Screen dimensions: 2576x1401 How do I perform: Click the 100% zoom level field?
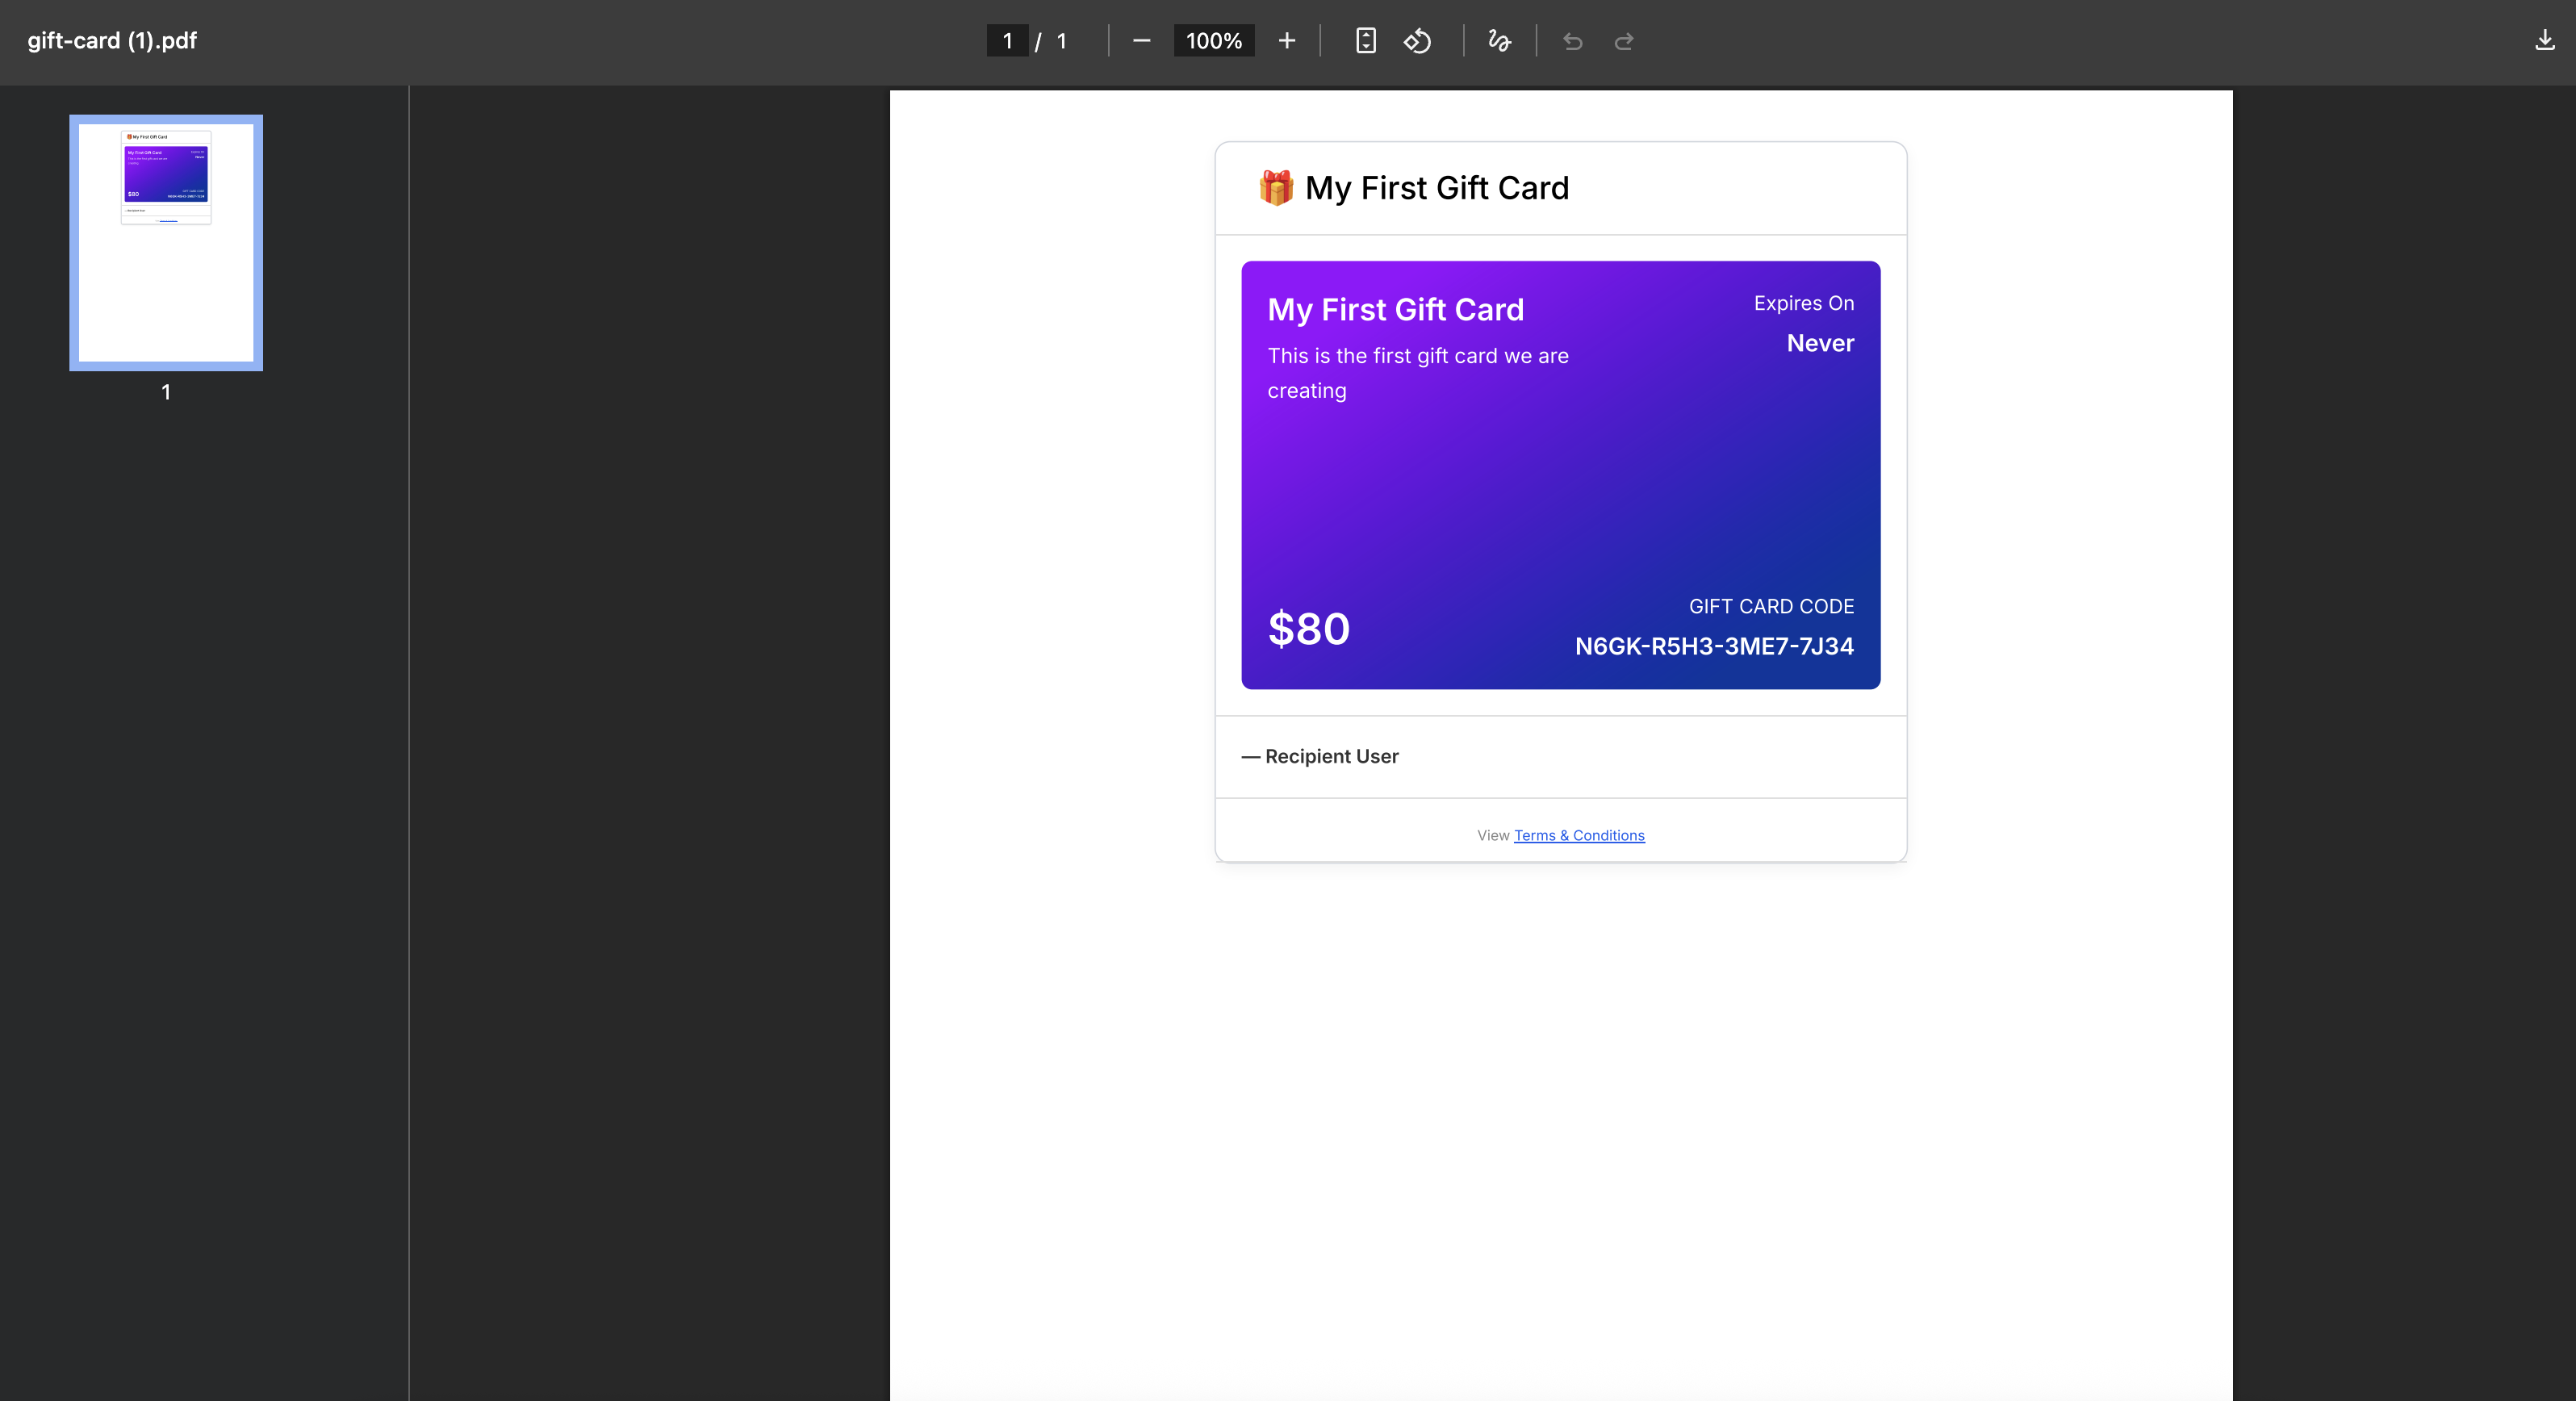[1213, 41]
